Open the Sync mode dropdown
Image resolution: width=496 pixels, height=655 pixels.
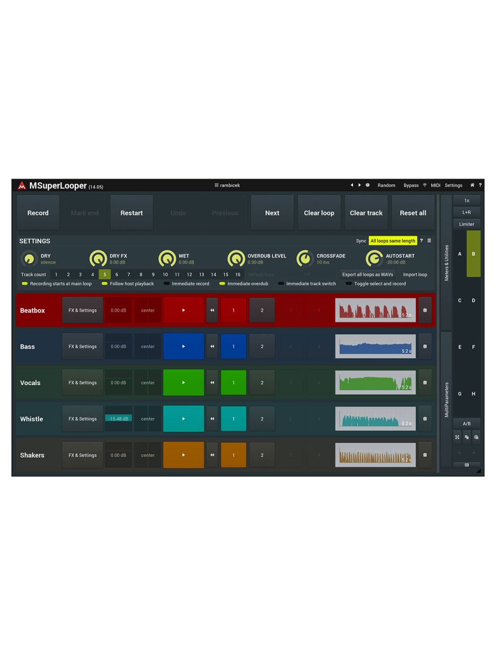(392, 241)
